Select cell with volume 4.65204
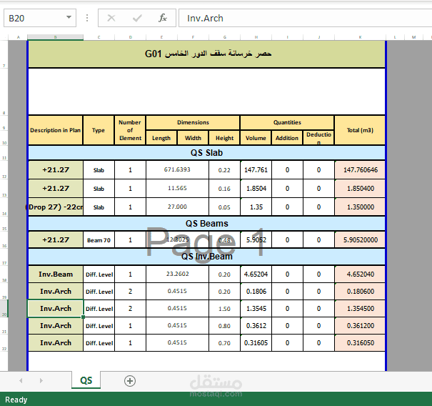The image size is (432, 406). (256, 274)
